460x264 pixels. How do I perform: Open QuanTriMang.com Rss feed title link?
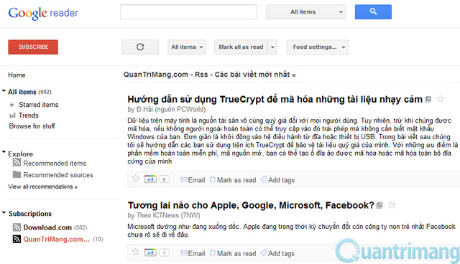coord(209,75)
